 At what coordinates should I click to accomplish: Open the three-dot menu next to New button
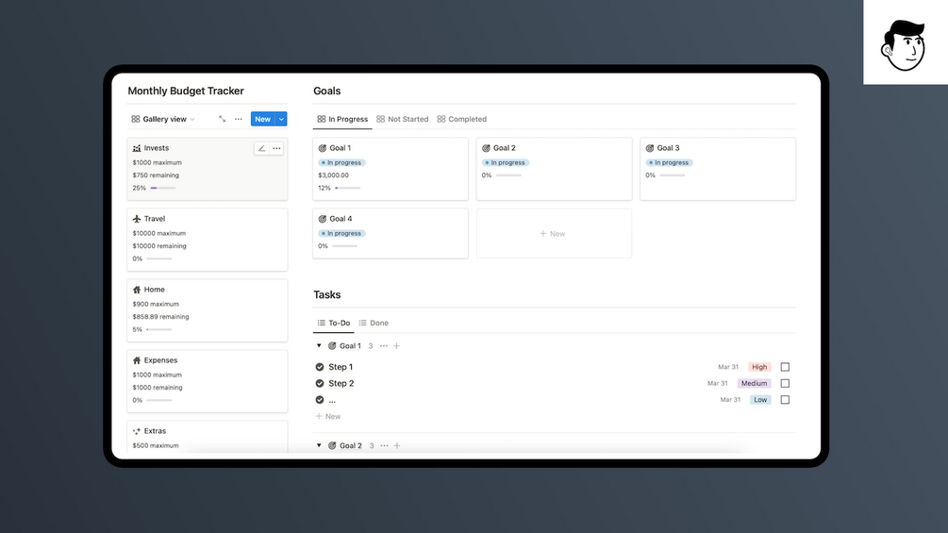239,119
